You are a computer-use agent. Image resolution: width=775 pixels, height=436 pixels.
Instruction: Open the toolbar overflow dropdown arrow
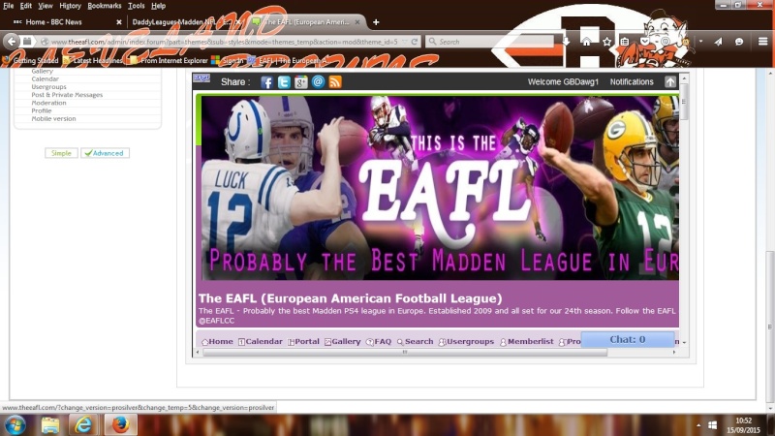pyautogui.click(x=700, y=42)
